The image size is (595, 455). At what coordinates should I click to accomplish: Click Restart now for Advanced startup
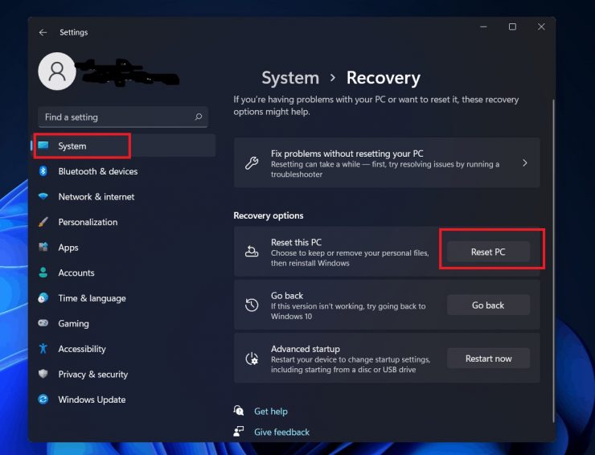[x=488, y=359]
